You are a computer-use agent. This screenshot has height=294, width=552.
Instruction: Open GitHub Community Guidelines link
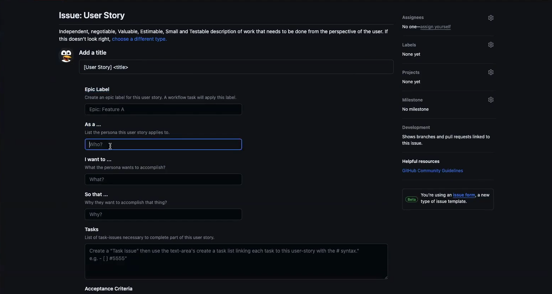tap(432, 171)
